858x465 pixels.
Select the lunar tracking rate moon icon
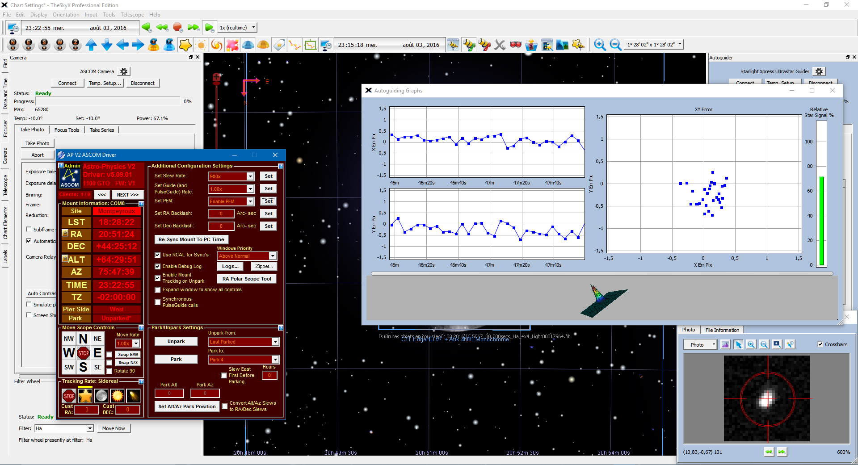(101, 396)
